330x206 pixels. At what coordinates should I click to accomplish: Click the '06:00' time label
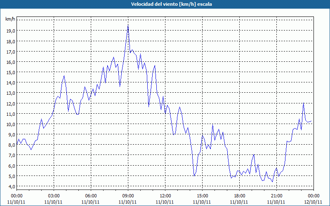click(91, 196)
